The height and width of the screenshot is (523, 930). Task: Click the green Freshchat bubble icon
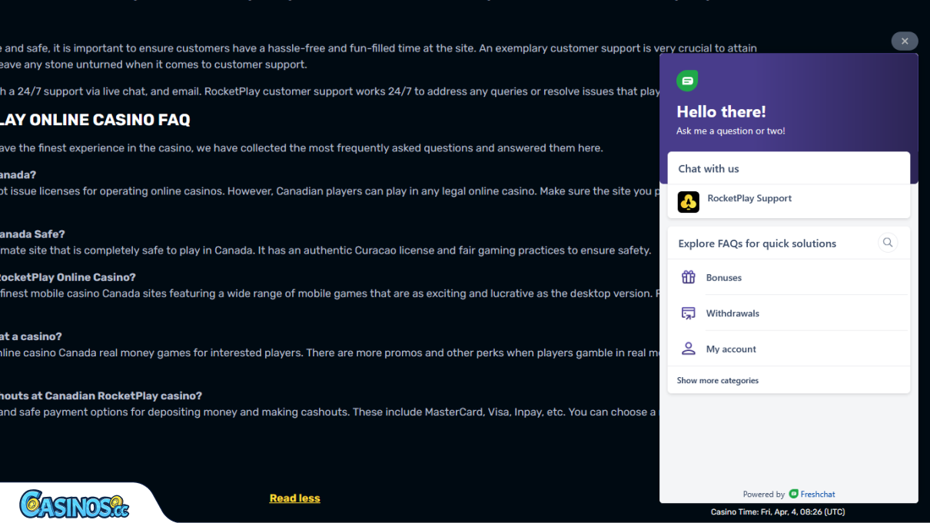point(687,81)
